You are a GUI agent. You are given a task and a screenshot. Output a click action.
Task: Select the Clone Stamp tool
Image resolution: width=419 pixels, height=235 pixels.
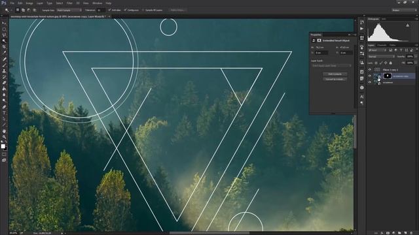(4, 71)
